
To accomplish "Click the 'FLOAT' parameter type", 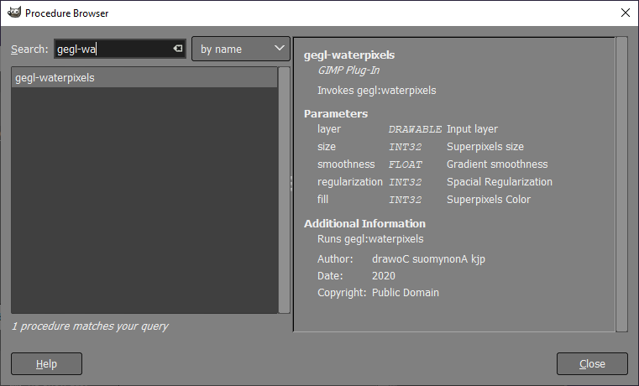I will (405, 164).
